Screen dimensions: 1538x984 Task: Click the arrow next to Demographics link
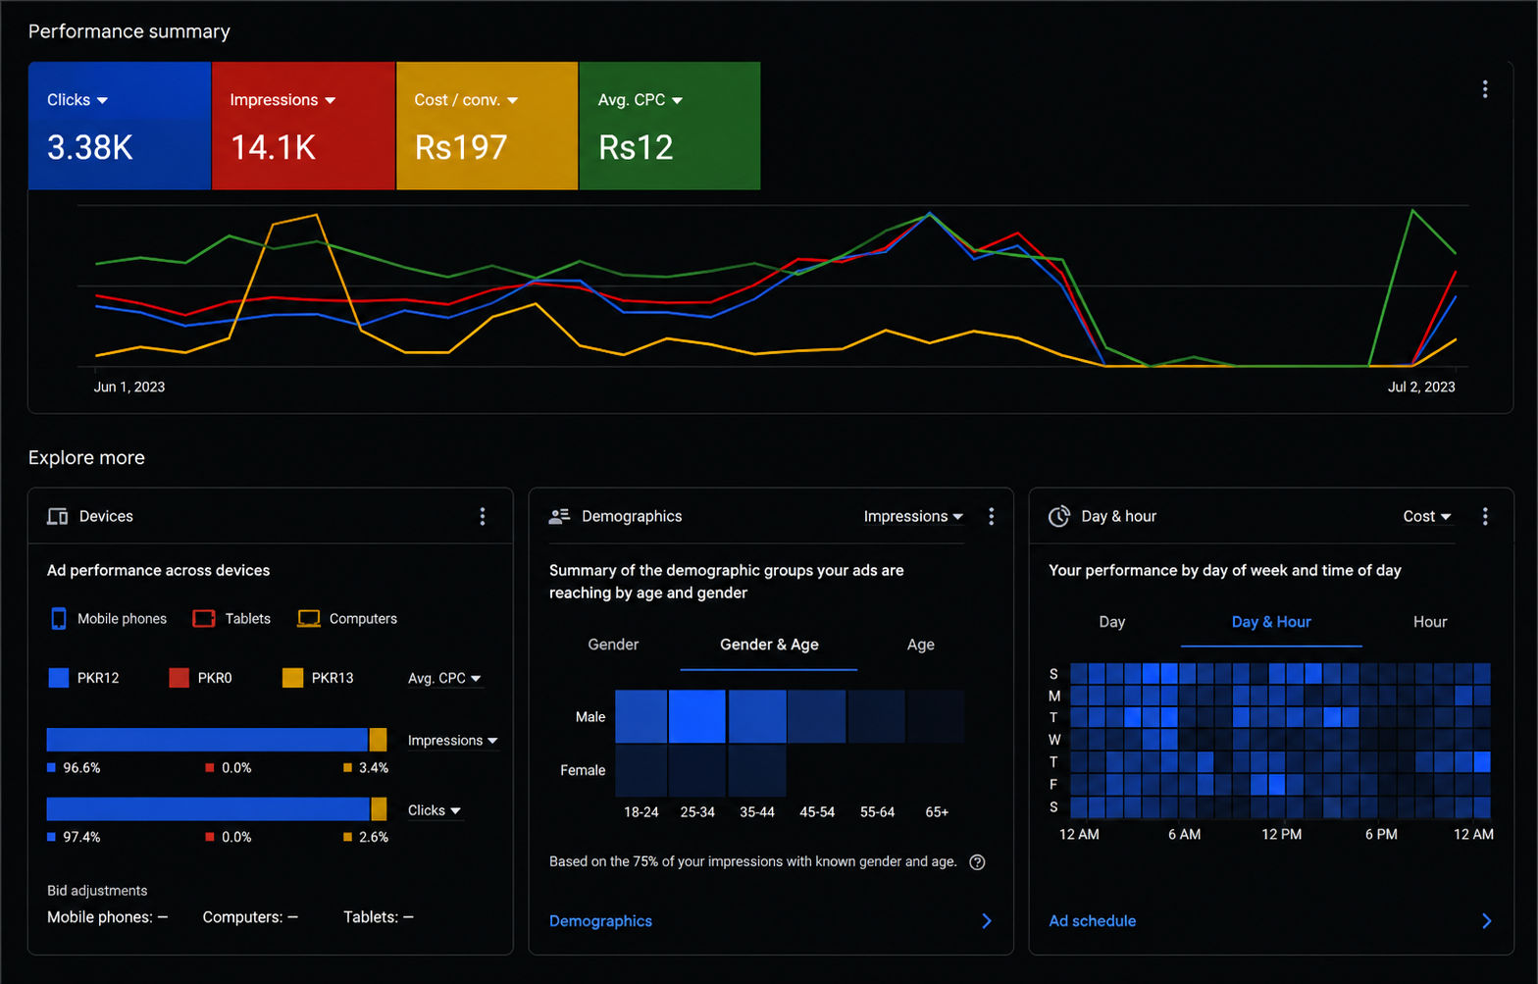(987, 921)
